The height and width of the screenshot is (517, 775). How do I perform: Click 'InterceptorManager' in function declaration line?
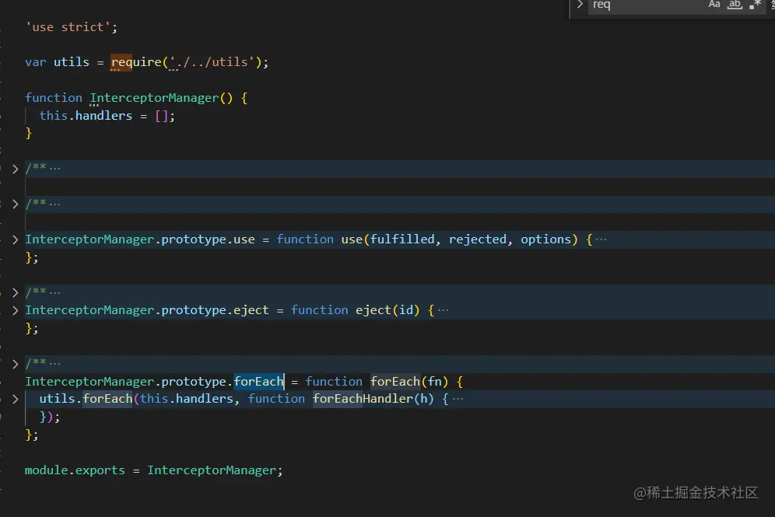pos(154,98)
